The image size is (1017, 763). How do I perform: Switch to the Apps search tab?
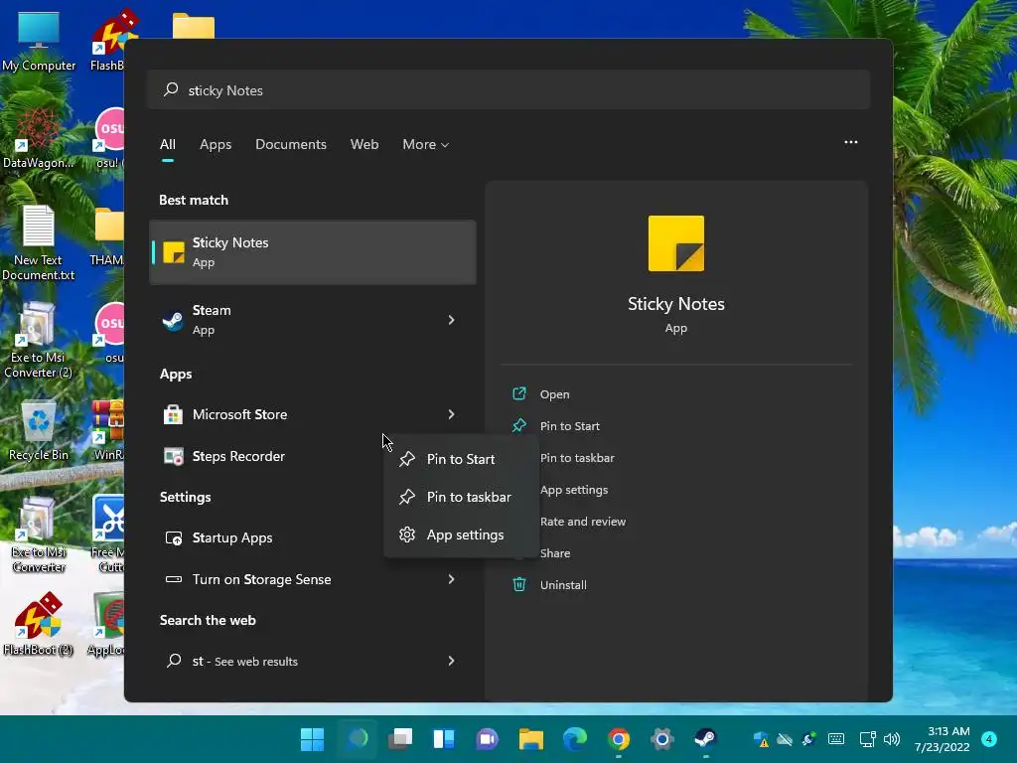coord(216,145)
